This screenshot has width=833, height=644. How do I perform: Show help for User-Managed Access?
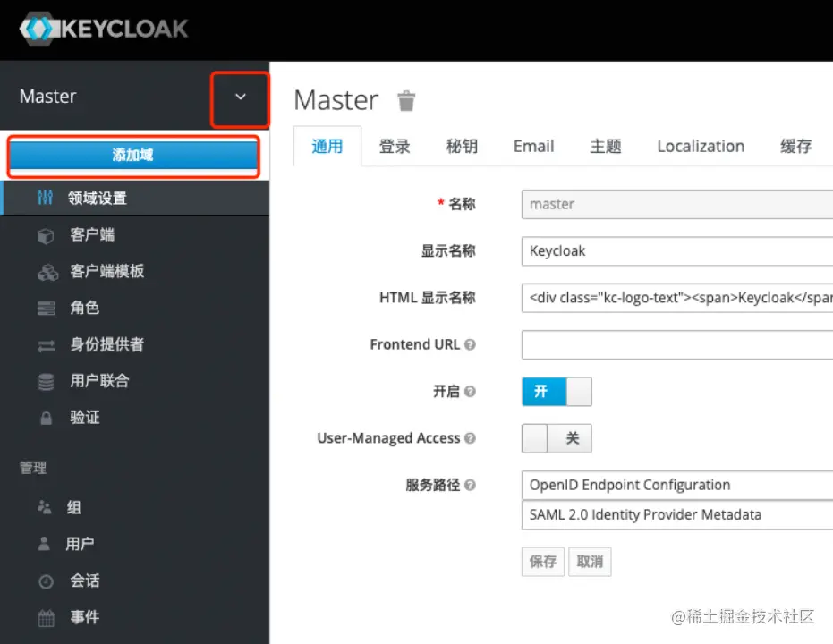click(x=470, y=438)
